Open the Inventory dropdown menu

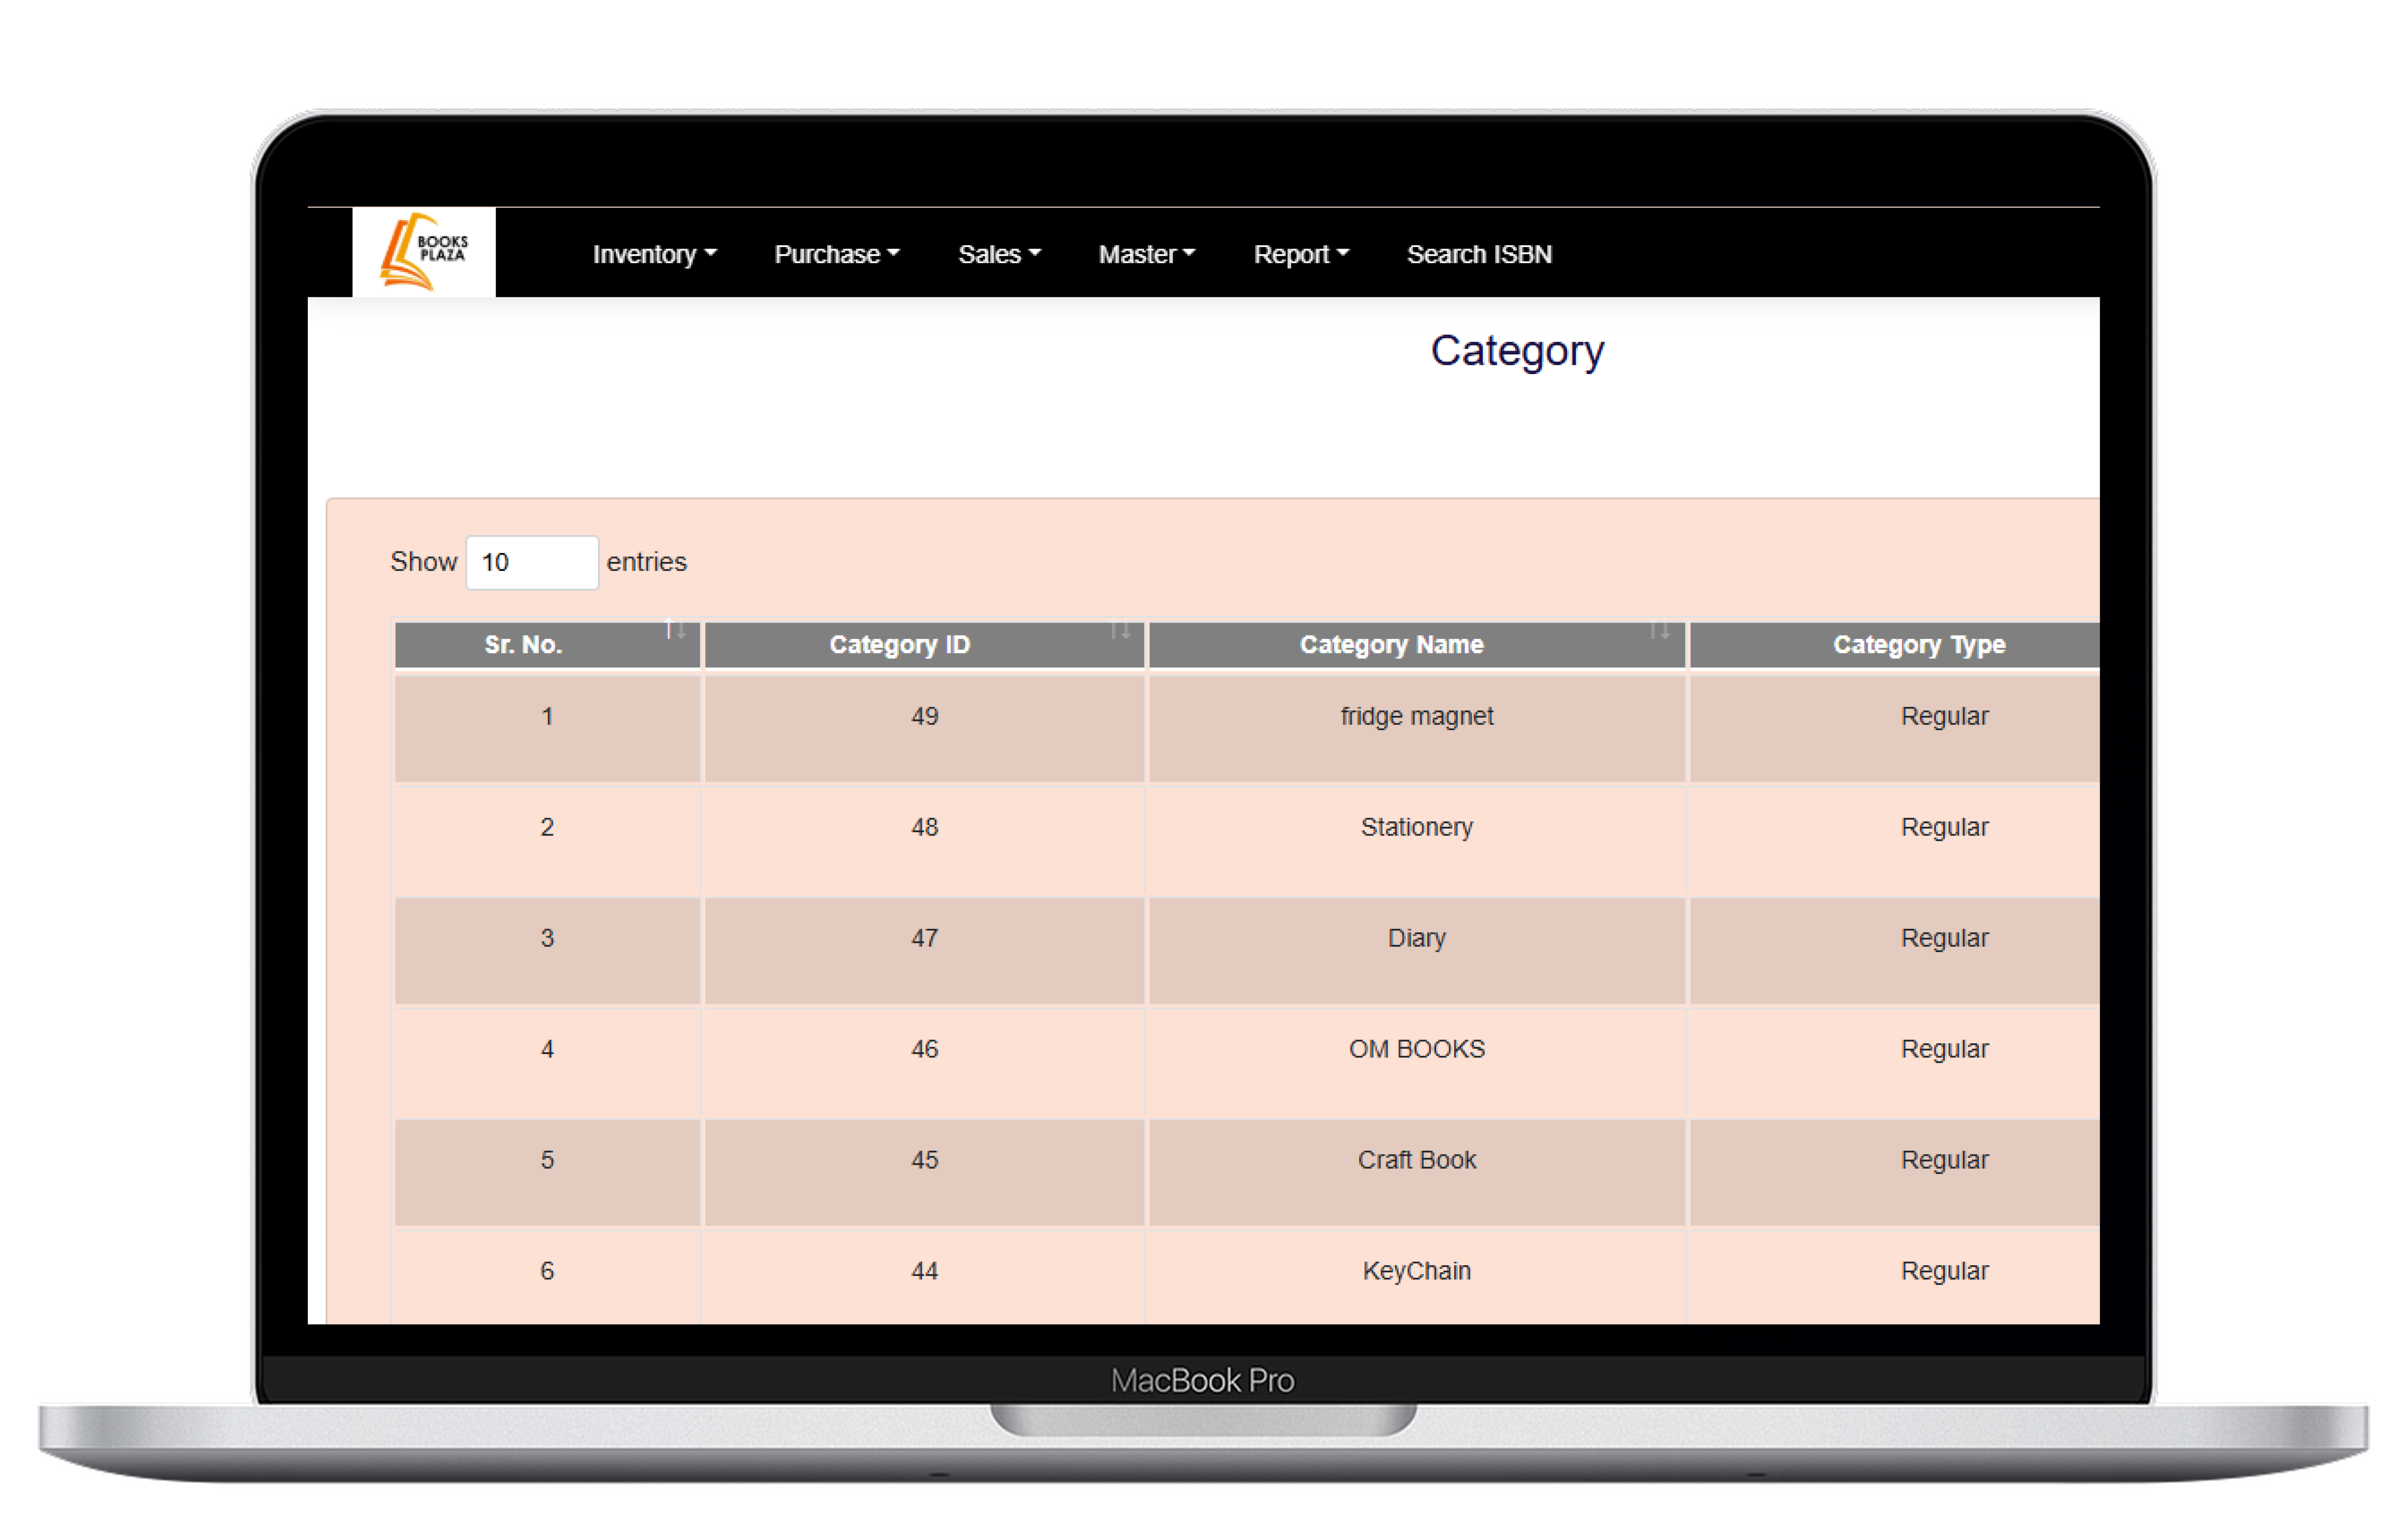pos(654,254)
